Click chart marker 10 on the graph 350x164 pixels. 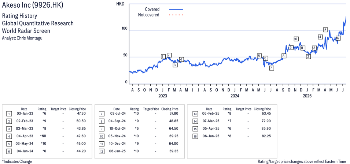pos(296,39)
